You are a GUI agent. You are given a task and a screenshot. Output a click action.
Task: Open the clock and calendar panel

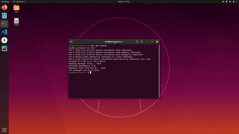pyautogui.click(x=124, y=1)
